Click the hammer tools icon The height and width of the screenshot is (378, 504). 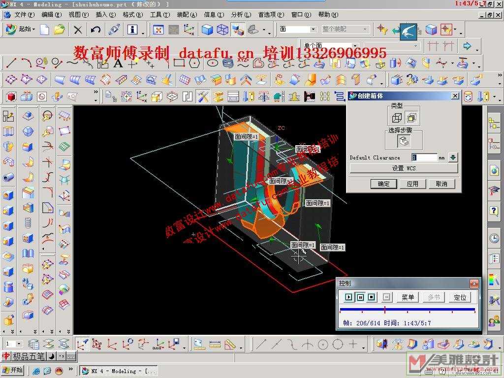pyautogui.click(x=203, y=96)
